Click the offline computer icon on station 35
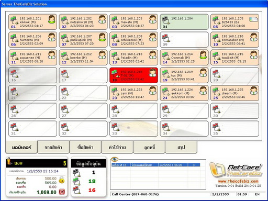Viewport: 268px width, 201px height. coord(216,127)
